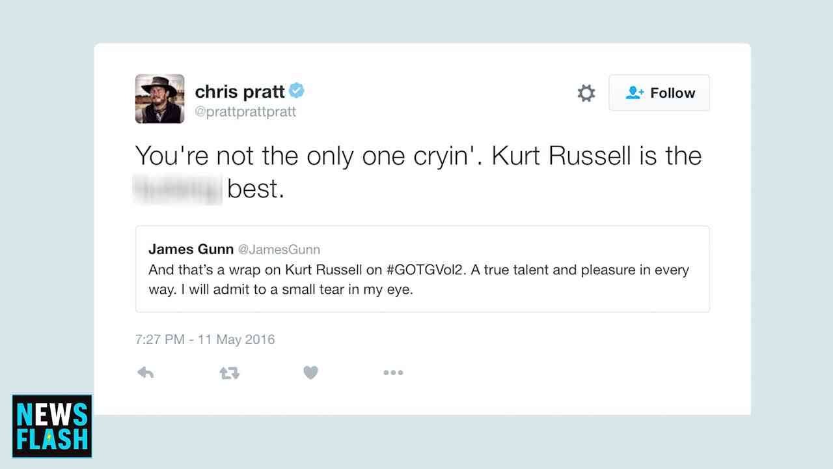Click the reply arrow icon
Image resolution: width=833 pixels, height=469 pixels.
coord(146,373)
